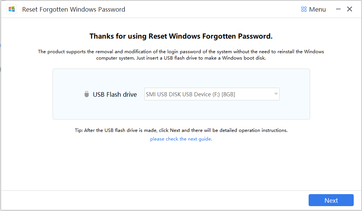
Task: Click the blank area below the guide link
Action: click(181, 165)
